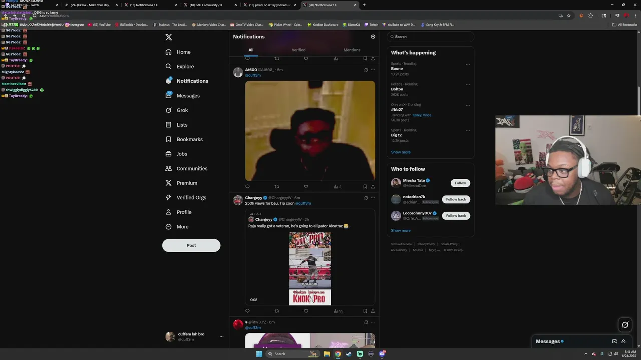Click the Windows Start button
Screen dimensions: 641x360
click(x=259, y=354)
